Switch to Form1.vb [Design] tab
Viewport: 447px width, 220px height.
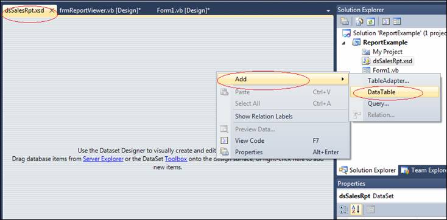click(x=183, y=10)
